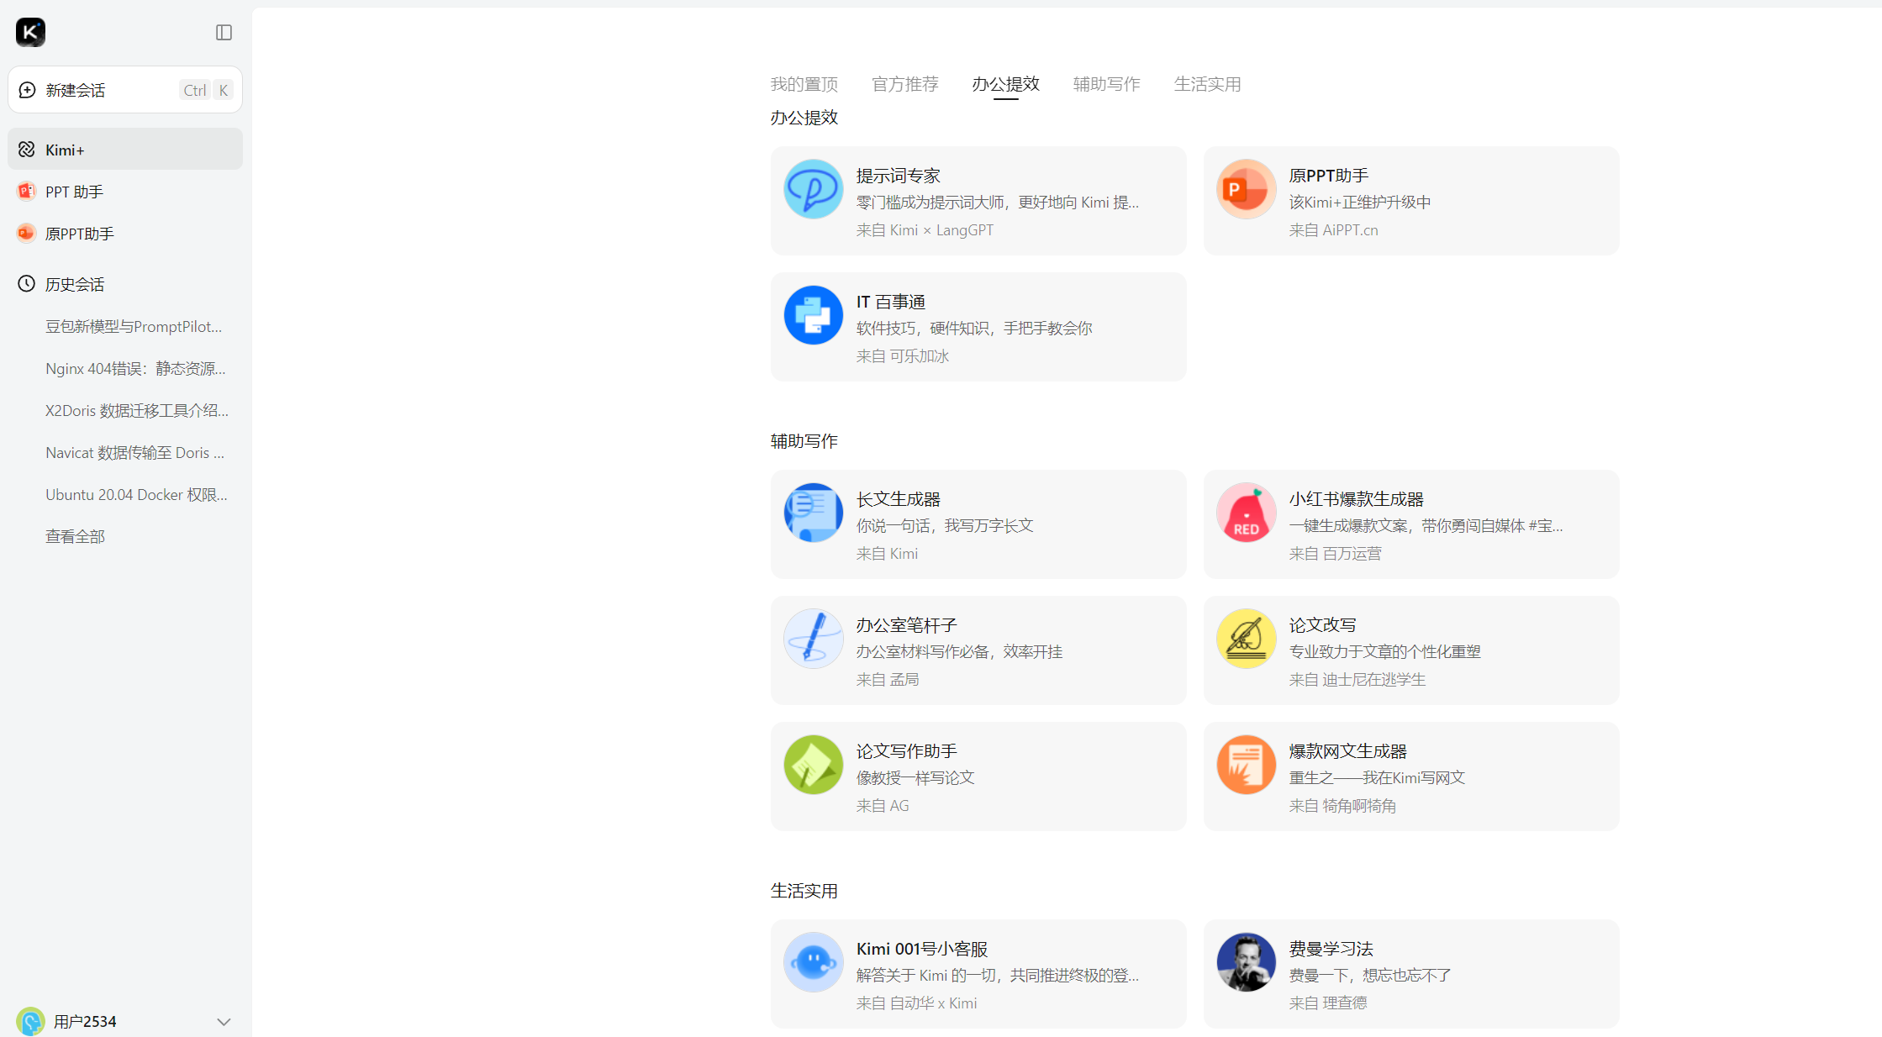Click the username 用户2534
This screenshot has width=1882, height=1037.
(x=85, y=1021)
